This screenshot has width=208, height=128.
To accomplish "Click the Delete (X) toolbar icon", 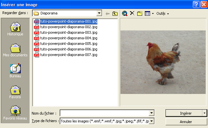I will 132,13.
